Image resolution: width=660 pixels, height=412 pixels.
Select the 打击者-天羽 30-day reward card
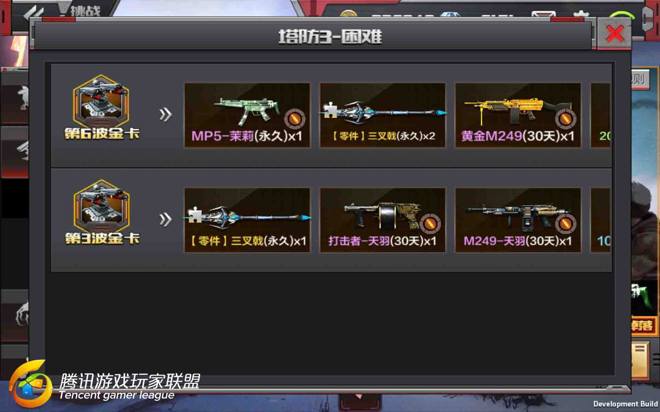point(382,220)
